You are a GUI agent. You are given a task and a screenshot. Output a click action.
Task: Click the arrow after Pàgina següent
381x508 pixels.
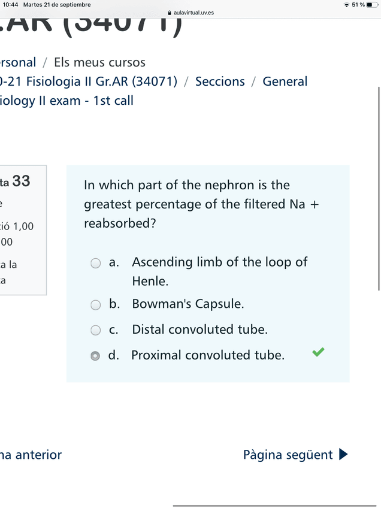pos(343,455)
